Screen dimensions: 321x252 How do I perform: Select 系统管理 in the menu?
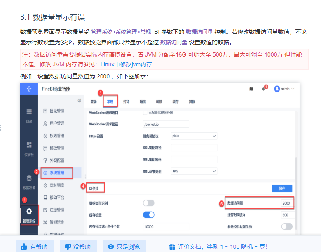point(57,173)
